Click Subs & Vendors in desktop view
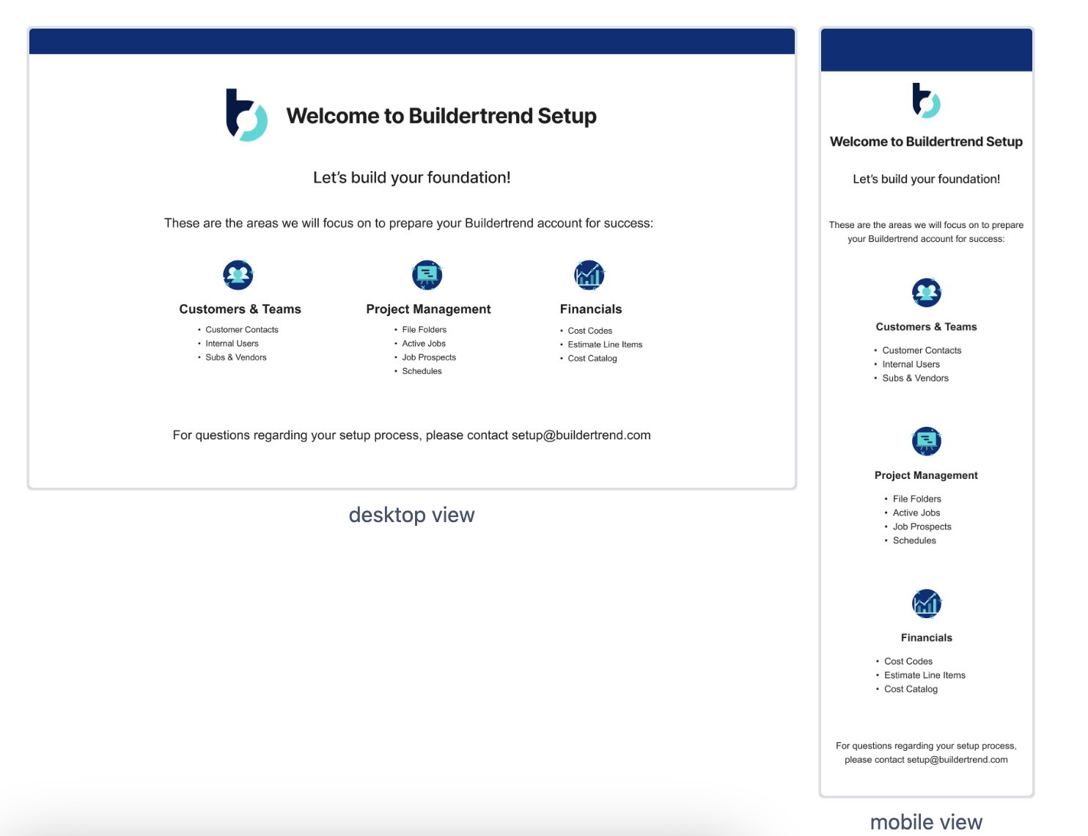 236,358
